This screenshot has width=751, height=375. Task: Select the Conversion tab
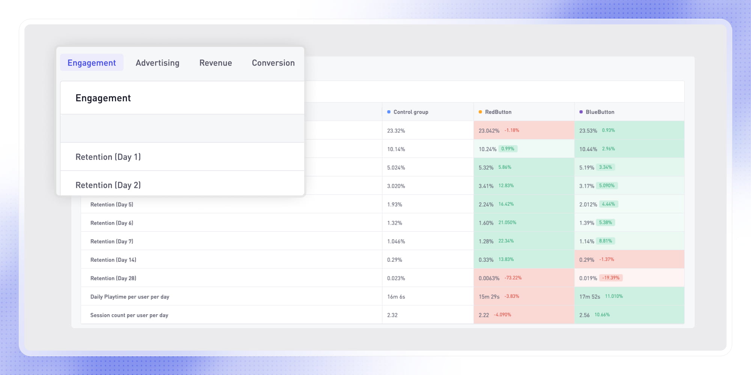coord(273,63)
